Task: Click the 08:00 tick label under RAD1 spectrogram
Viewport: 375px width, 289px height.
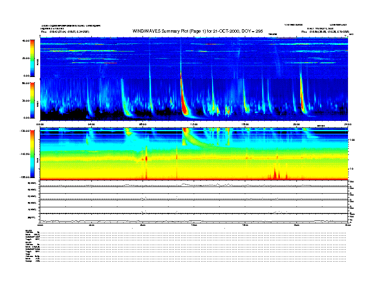Action: pos(143,124)
